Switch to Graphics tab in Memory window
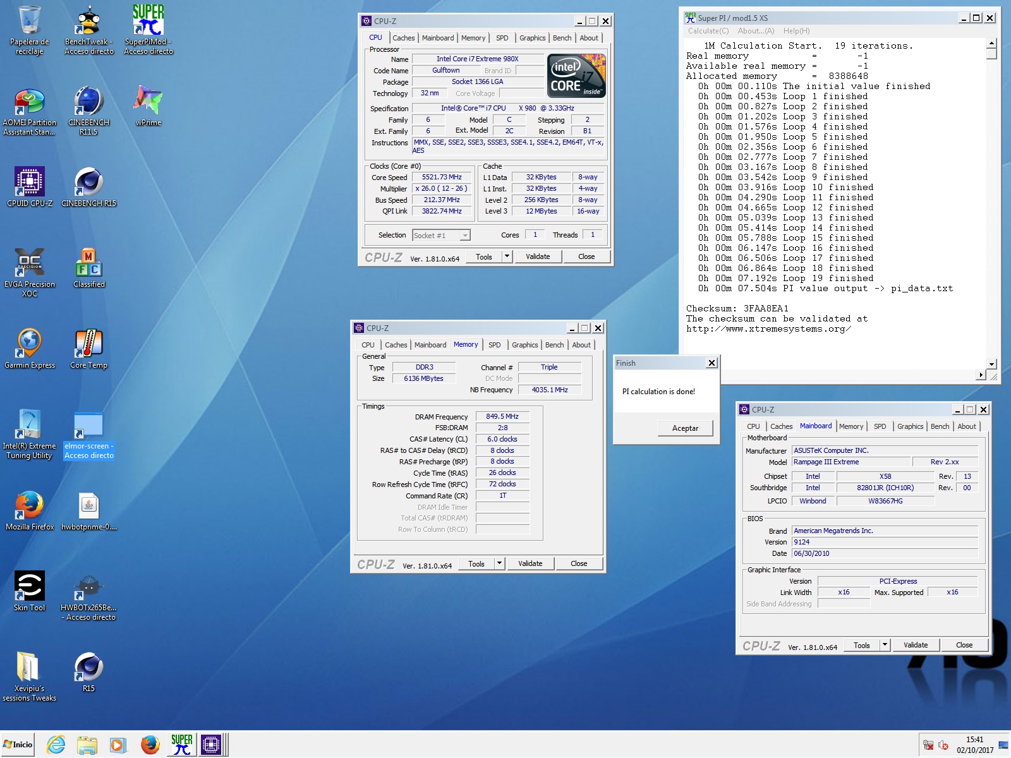 tap(524, 345)
